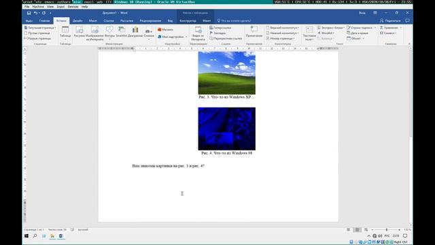Insert a Текстовое поле text box
The image size is (435, 245).
[309, 33]
